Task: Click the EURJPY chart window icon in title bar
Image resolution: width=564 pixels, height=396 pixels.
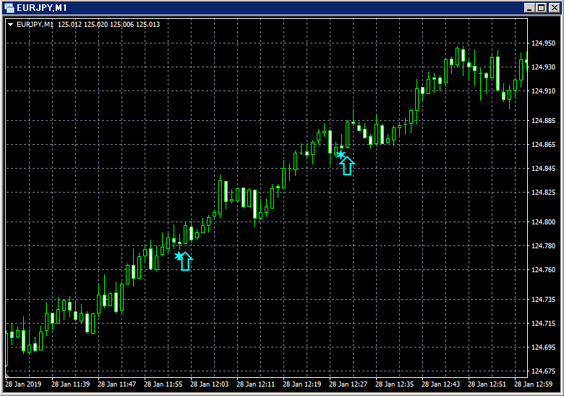Action: [9, 7]
